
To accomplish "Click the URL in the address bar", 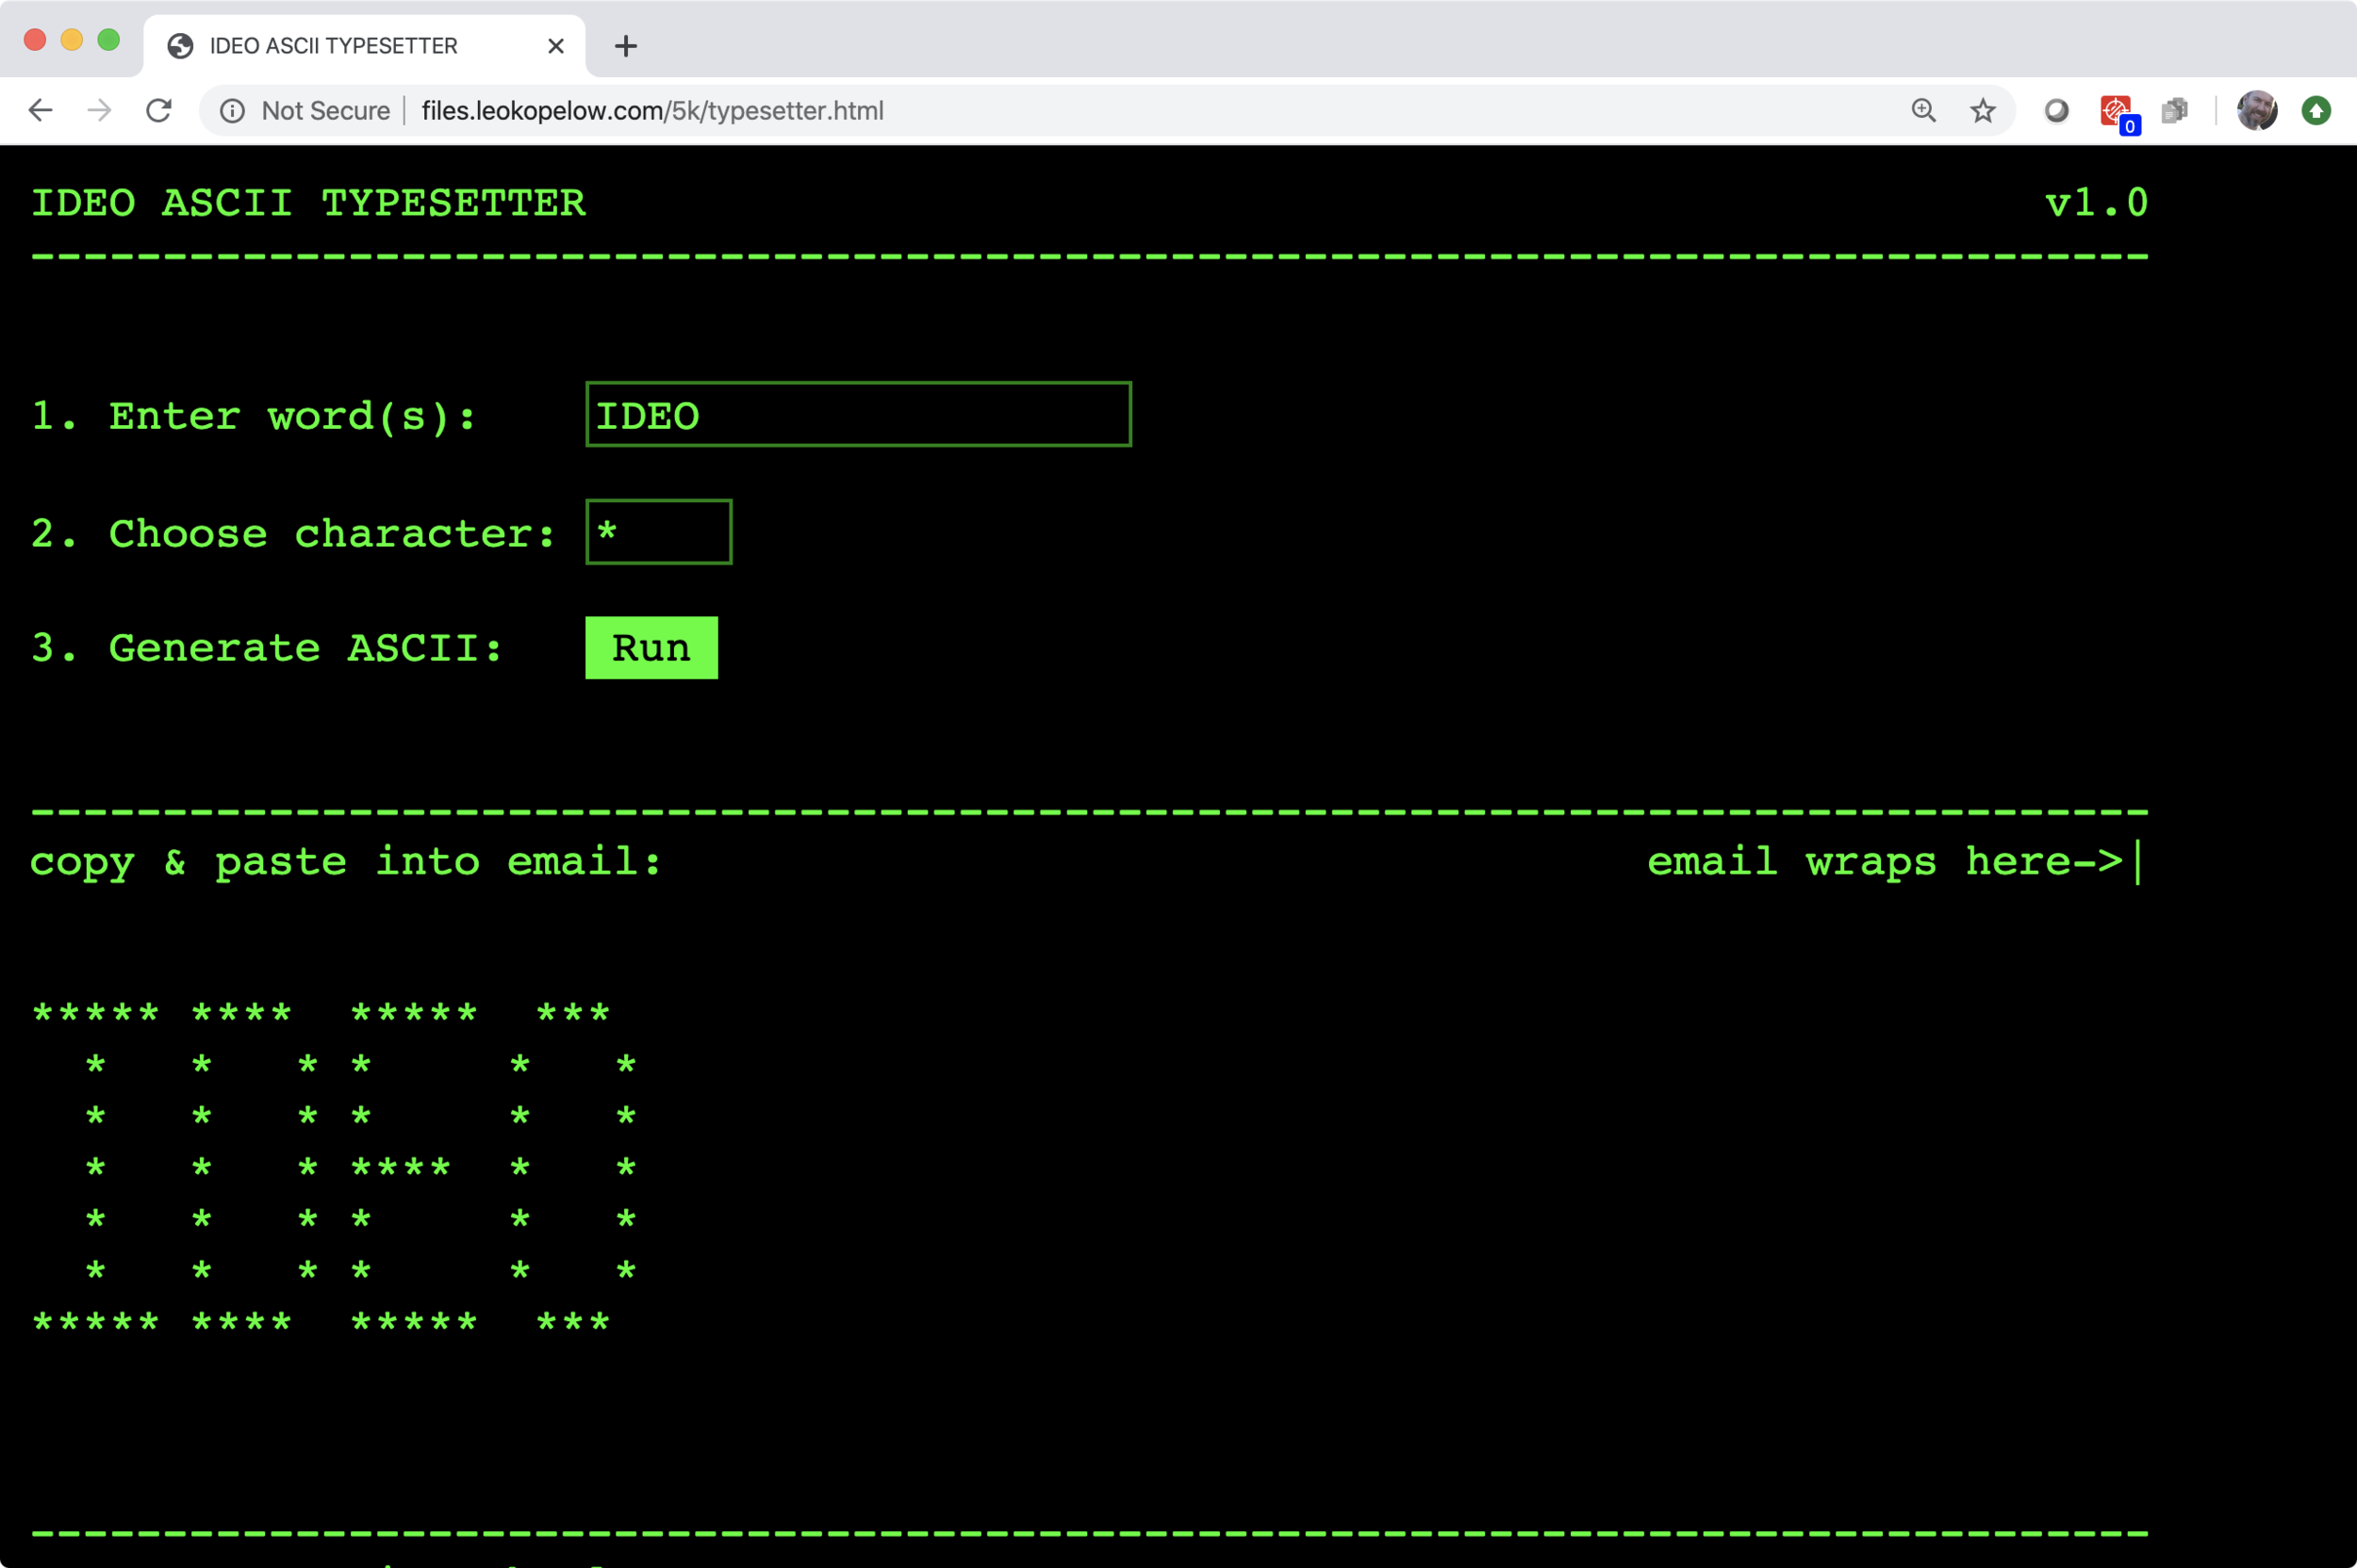I will click(652, 111).
